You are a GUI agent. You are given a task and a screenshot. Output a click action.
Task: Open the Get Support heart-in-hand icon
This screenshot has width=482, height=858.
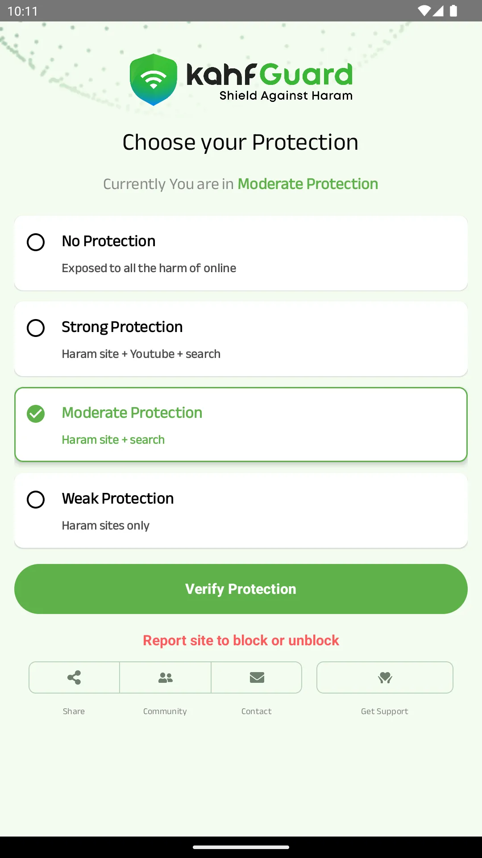[384, 677]
